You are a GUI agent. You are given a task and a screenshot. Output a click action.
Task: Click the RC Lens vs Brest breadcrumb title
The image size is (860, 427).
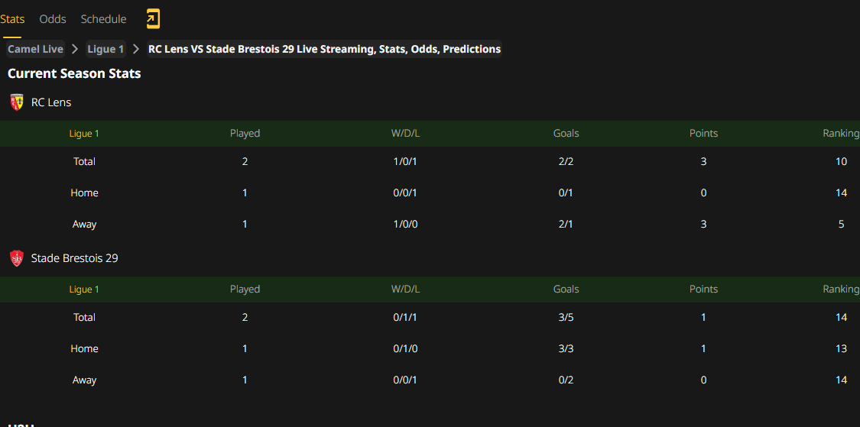click(x=325, y=50)
